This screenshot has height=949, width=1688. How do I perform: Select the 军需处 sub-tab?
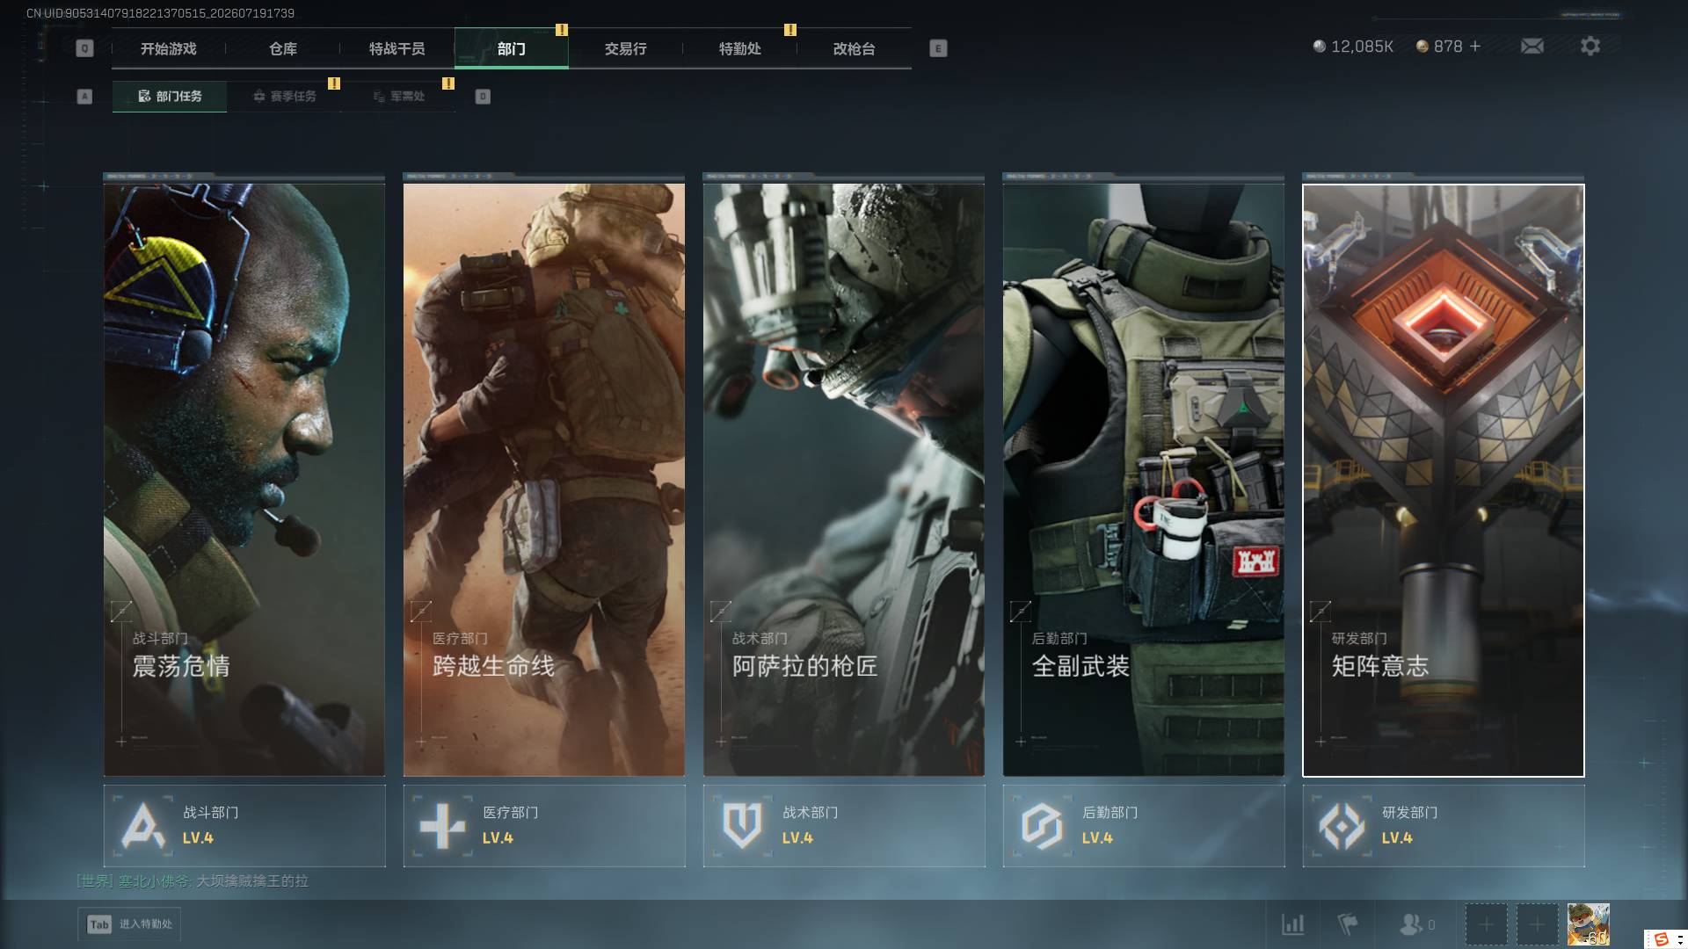(398, 97)
